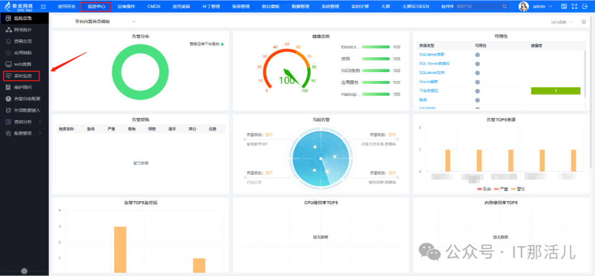Click the web拨测 monitor icon
The image size is (595, 276).
pos(8,64)
